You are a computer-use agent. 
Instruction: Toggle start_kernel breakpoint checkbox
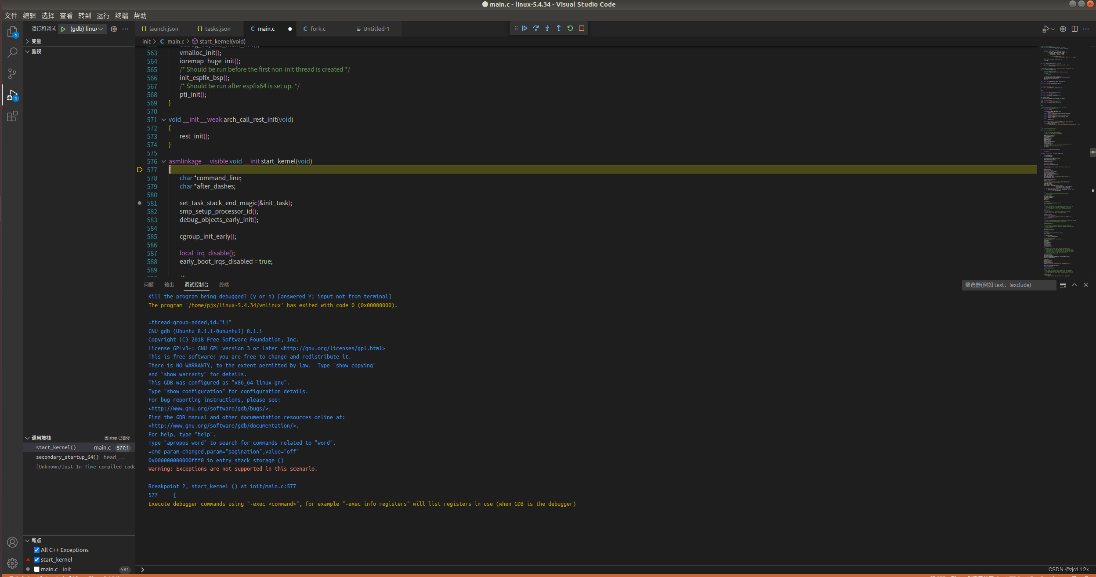click(x=37, y=559)
